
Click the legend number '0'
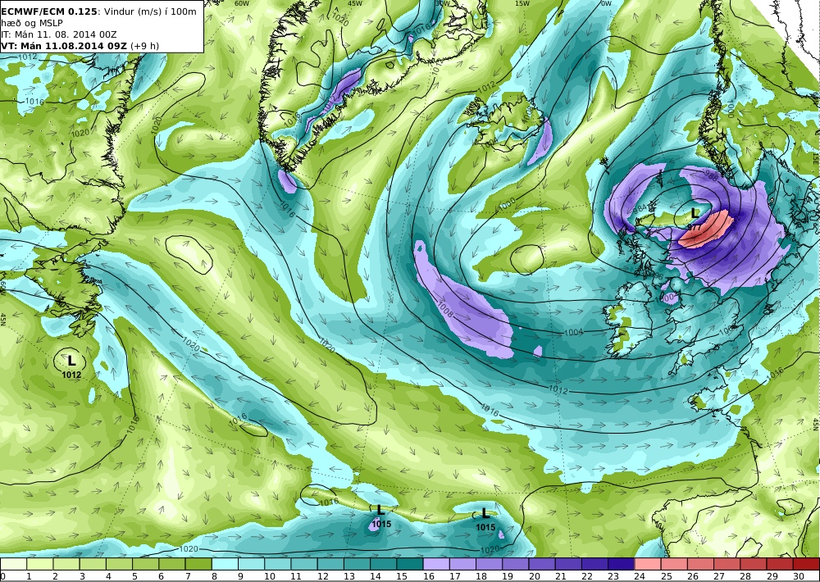(3, 576)
